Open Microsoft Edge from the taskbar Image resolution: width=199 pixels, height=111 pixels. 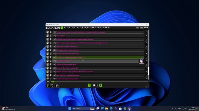(x=111, y=109)
